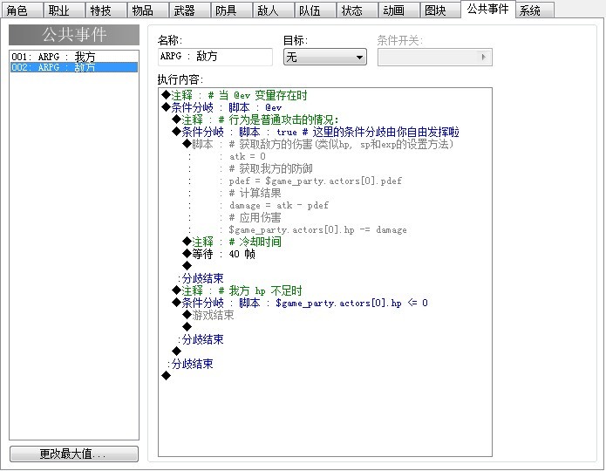Select script line '获取敌方的伤害'
Viewport: 606px width, 471px height.
[317, 144]
